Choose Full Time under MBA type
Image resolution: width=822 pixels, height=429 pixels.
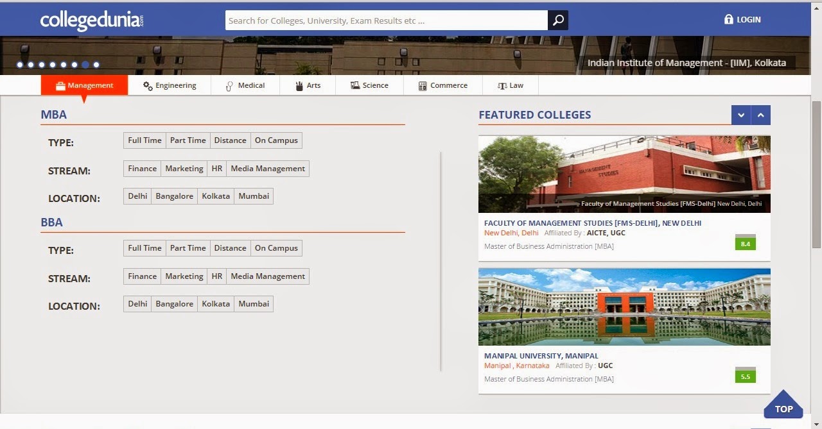pos(144,140)
